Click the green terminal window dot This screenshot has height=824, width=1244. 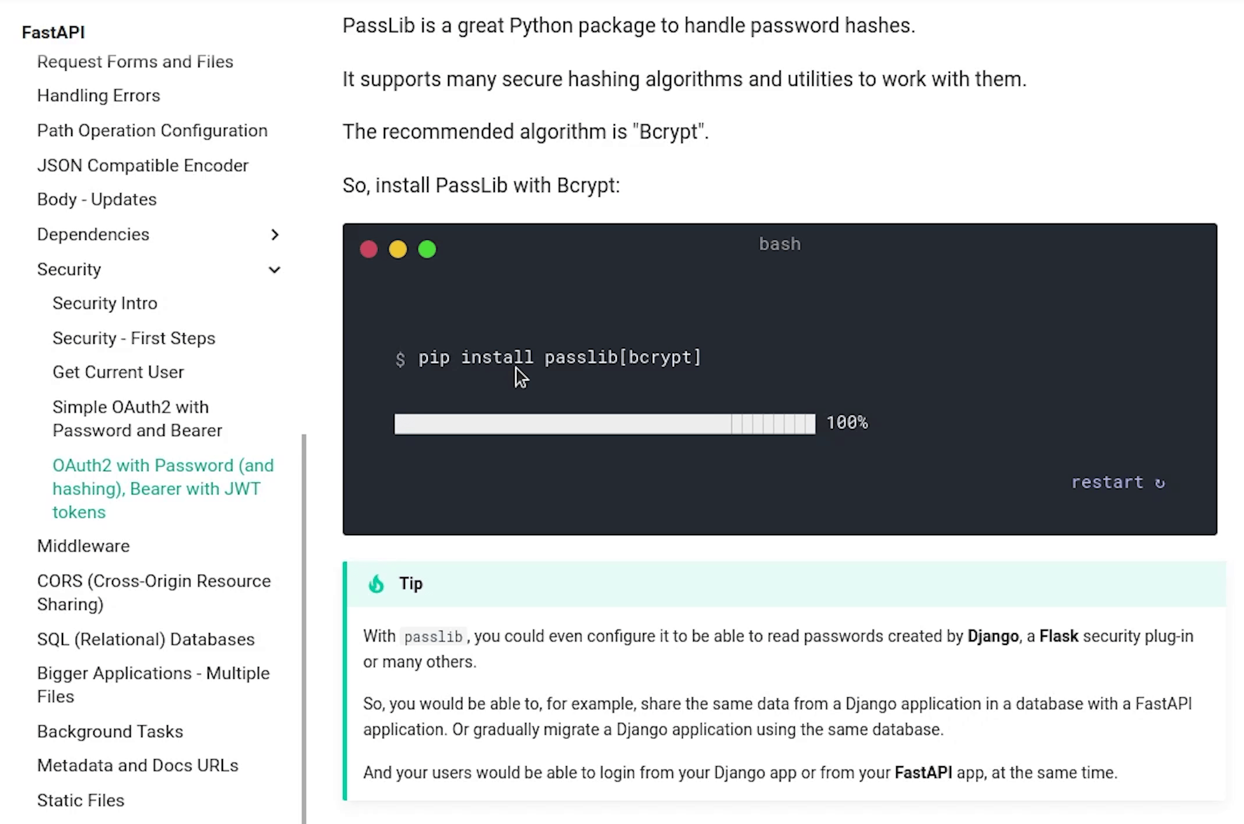pyautogui.click(x=427, y=249)
